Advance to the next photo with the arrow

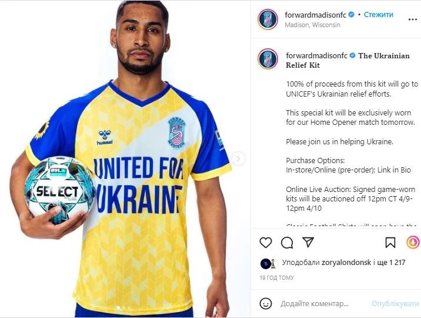[x=238, y=159]
